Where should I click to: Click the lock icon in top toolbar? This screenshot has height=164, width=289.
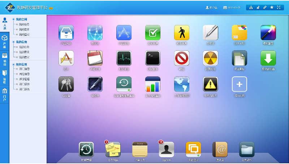click(258, 7)
